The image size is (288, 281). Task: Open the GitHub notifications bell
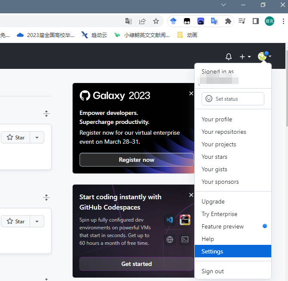tap(229, 57)
